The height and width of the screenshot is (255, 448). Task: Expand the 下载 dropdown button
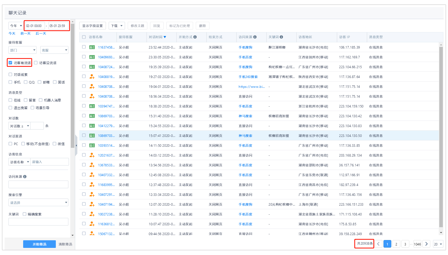[117, 26]
